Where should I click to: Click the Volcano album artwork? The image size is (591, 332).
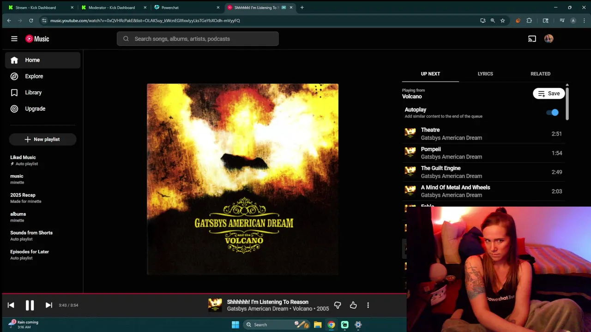pos(242,179)
